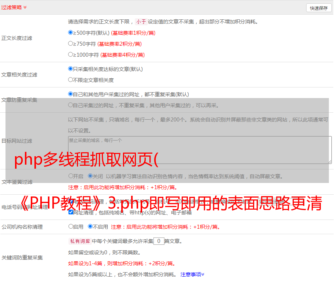
Task: Click the 小于 highlighted tag
Action: tap(141, 22)
